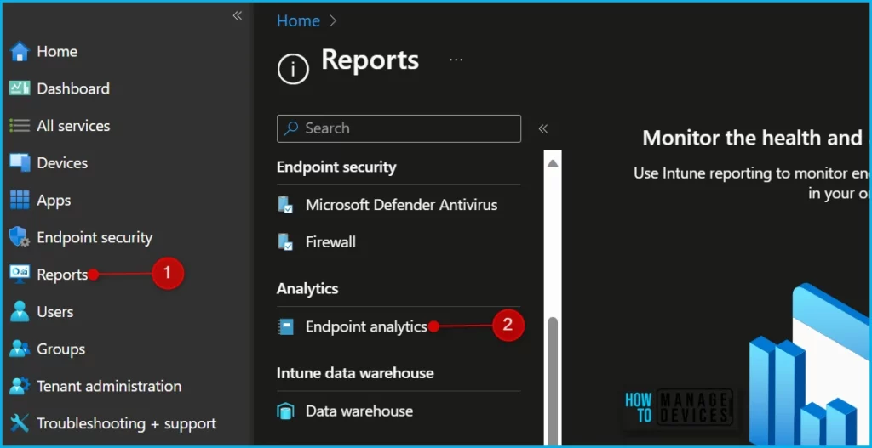Click the search magnifier icon
The image size is (872, 448).
[290, 129]
